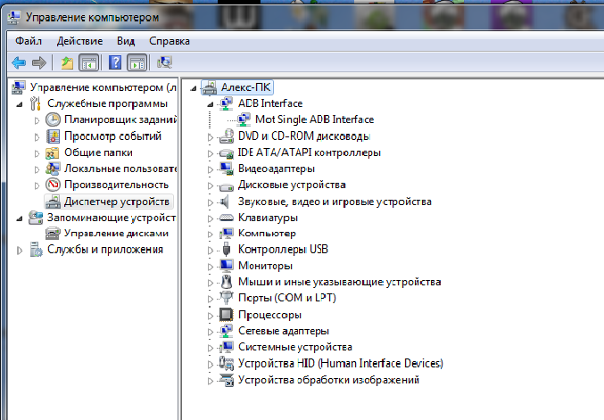This screenshot has width=604, height=420.
Task: Click the speaker icon of Звуковые устройства
Action: click(x=225, y=202)
